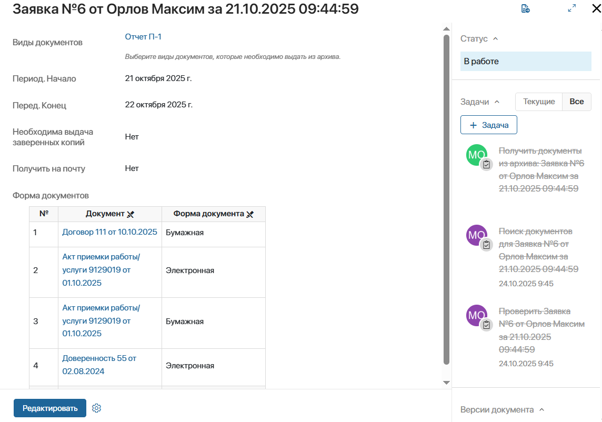Close the request card with X
This screenshot has height=422, width=602.
coord(596,8)
